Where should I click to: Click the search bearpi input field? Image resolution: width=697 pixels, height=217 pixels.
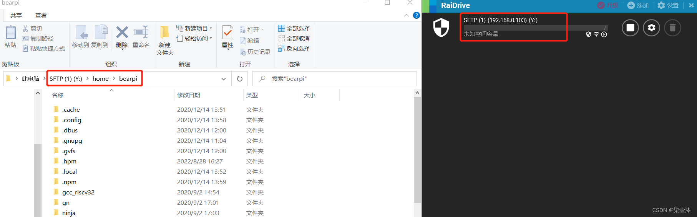coord(335,79)
